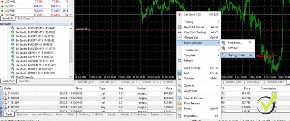Click the Zoom Out magnifier icon

tap(179, 91)
